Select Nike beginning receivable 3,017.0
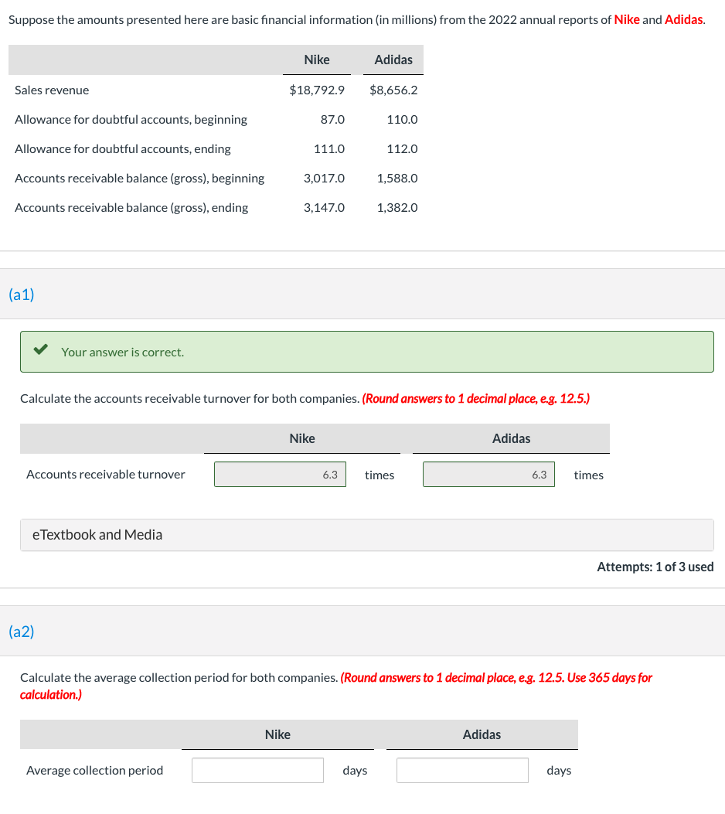The width and height of the screenshot is (725, 814). click(324, 178)
